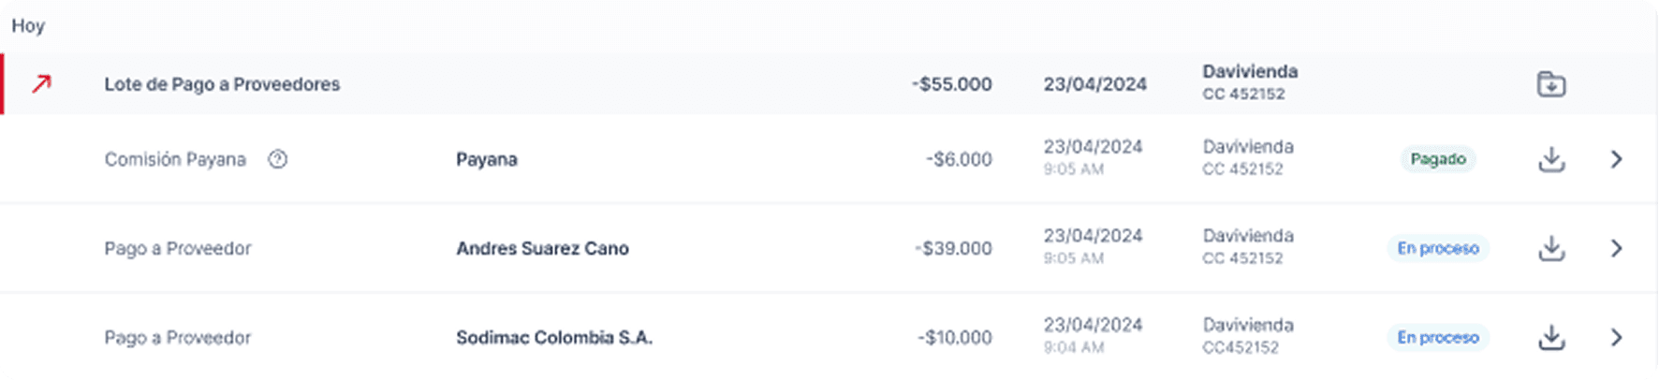Click En proceso badge for Andres Suarez

pos(1438,249)
